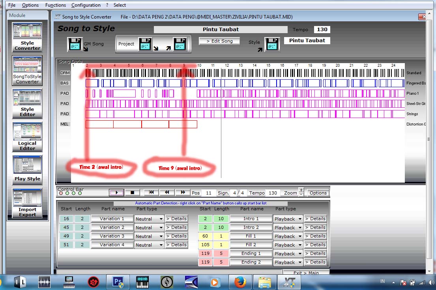The height and width of the screenshot is (290, 436).
Task: Click the GM Song floppy disk icon
Action: 75,44
